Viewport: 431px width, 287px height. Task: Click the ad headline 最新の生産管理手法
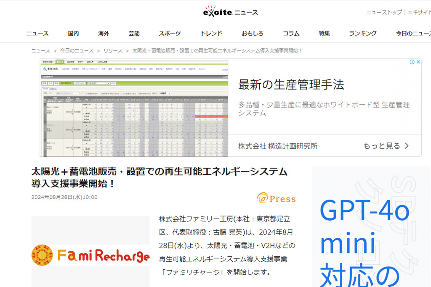click(291, 84)
